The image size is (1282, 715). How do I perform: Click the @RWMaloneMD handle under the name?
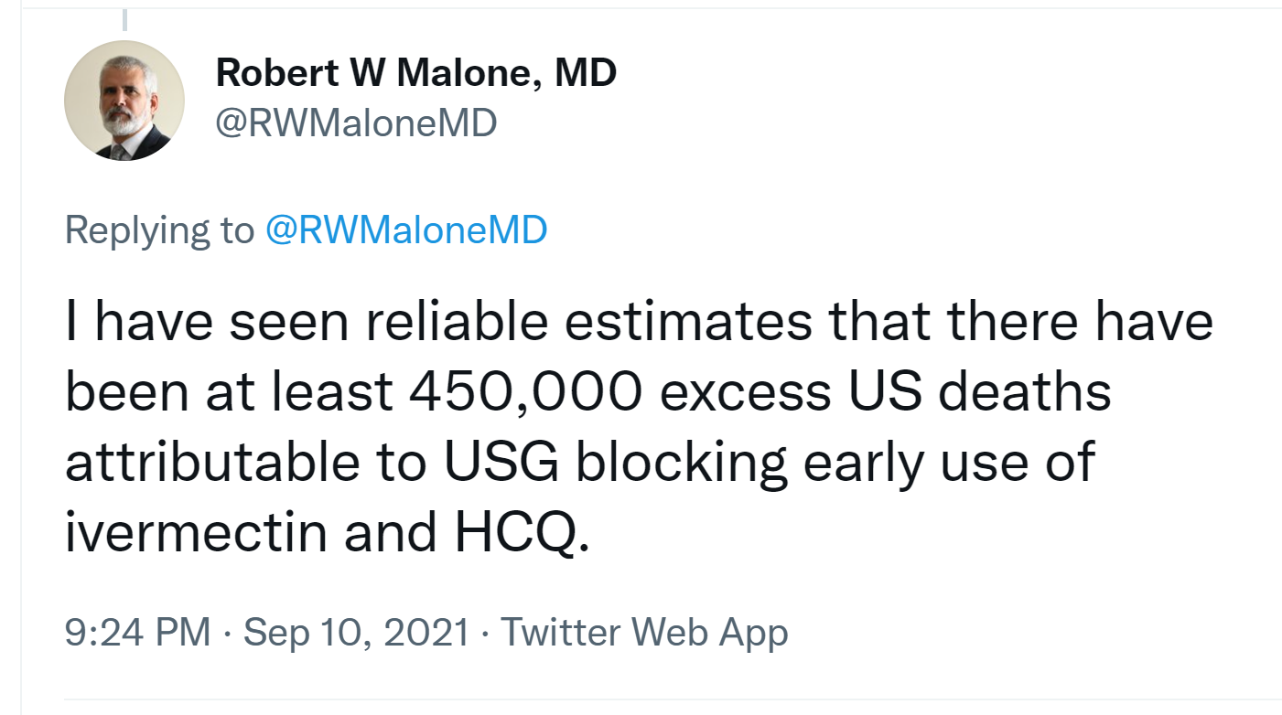pos(356,123)
